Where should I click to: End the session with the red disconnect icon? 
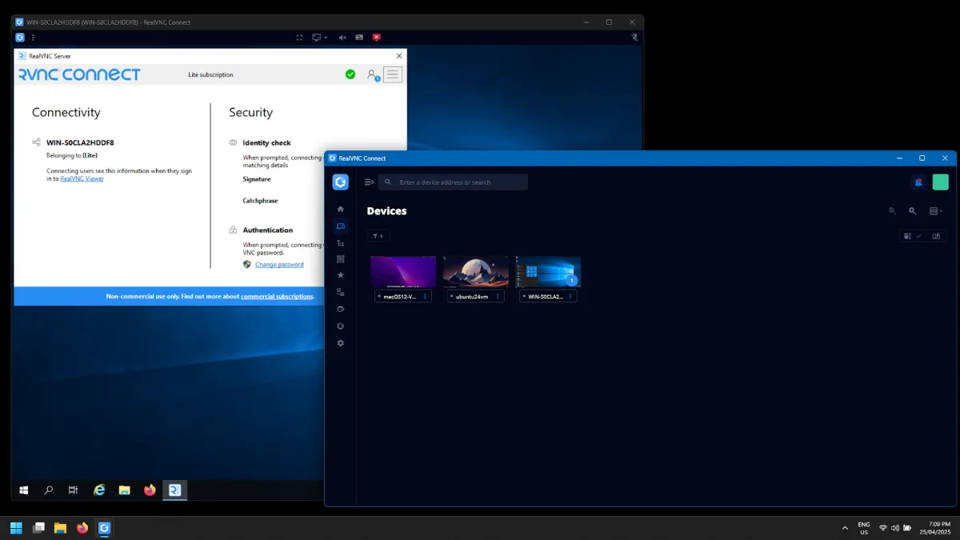[x=376, y=38]
